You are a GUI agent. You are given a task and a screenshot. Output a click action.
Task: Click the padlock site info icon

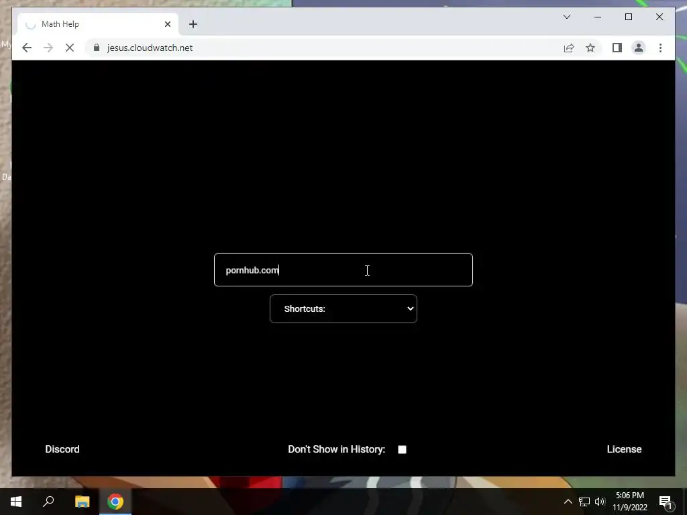coord(97,48)
